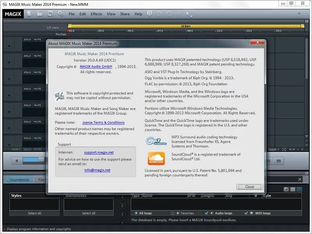Click the horizontal zoom double-arrow icon
Image resolution: width=312 pixels, height=234 pixels.
tap(292, 149)
